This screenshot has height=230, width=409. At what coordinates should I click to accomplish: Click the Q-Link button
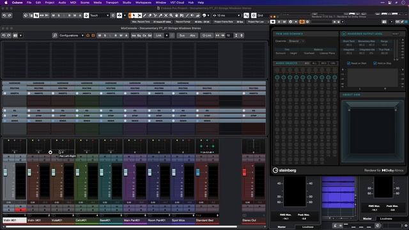(206, 36)
